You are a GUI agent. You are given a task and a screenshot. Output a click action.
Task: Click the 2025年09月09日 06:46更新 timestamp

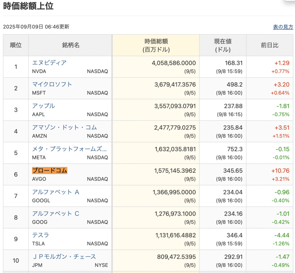pos(36,27)
